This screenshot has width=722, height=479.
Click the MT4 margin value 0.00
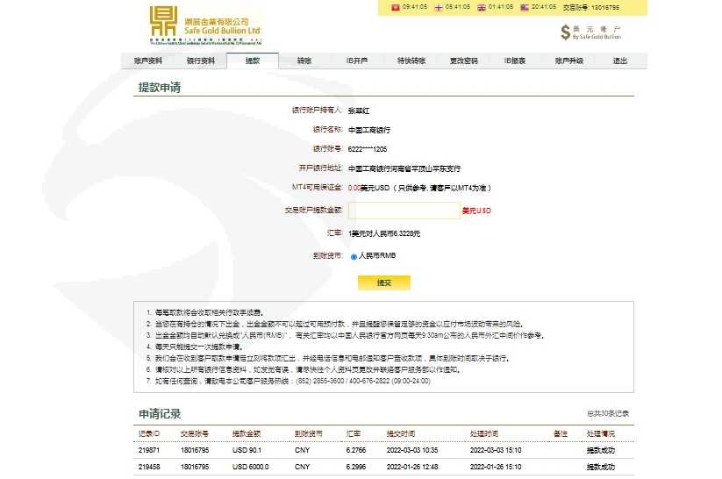click(354, 188)
